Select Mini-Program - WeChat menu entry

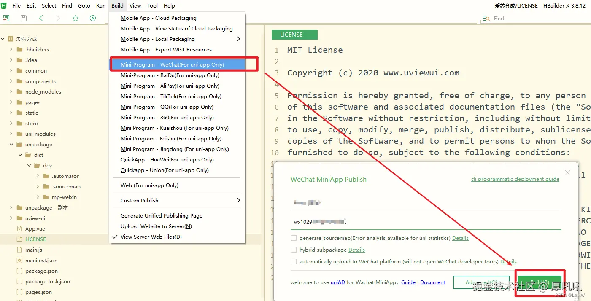click(x=177, y=64)
